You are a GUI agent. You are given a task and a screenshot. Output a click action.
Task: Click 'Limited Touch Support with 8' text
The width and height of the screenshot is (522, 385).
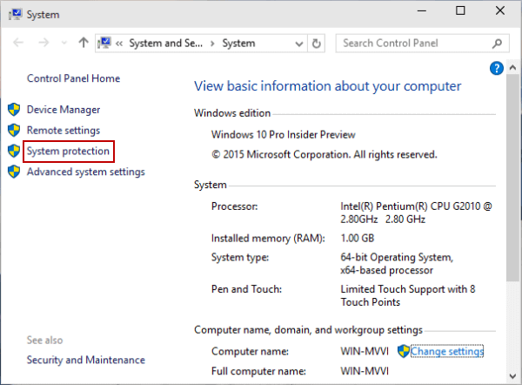click(408, 289)
